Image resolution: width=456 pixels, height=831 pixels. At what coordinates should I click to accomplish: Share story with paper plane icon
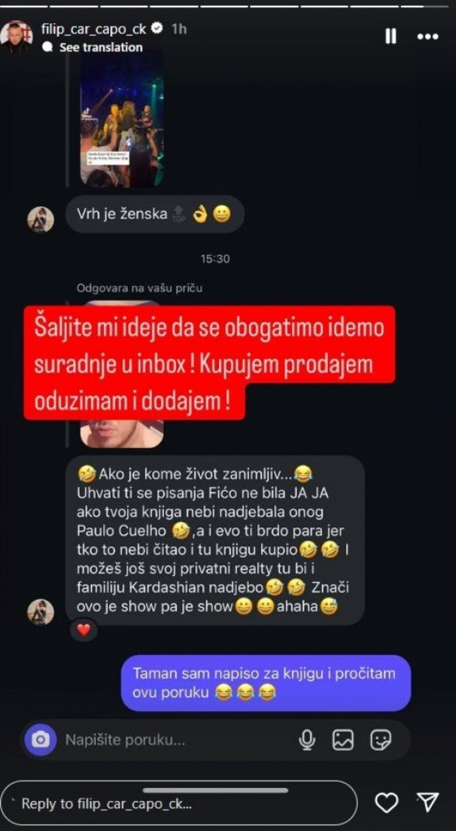(428, 802)
